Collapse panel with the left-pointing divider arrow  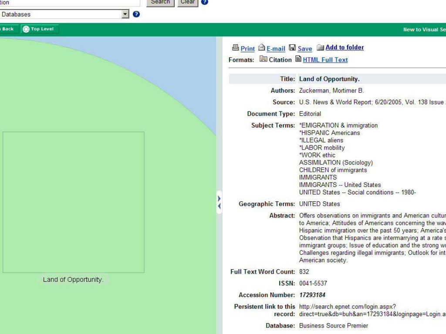219,206
